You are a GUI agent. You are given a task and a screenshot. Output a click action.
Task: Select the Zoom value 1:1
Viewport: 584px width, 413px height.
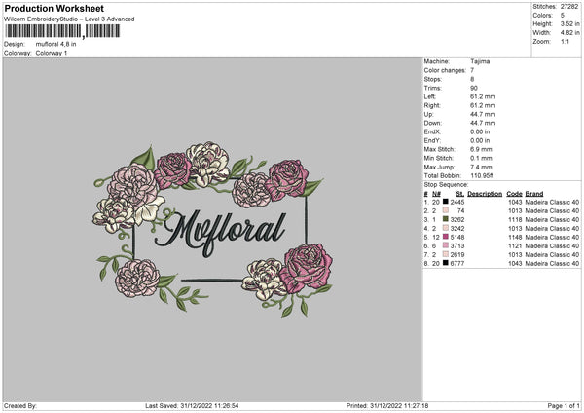point(565,41)
